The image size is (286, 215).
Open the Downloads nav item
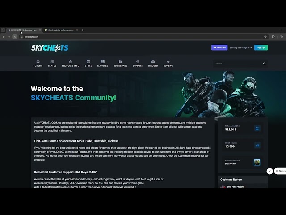tap(120, 64)
